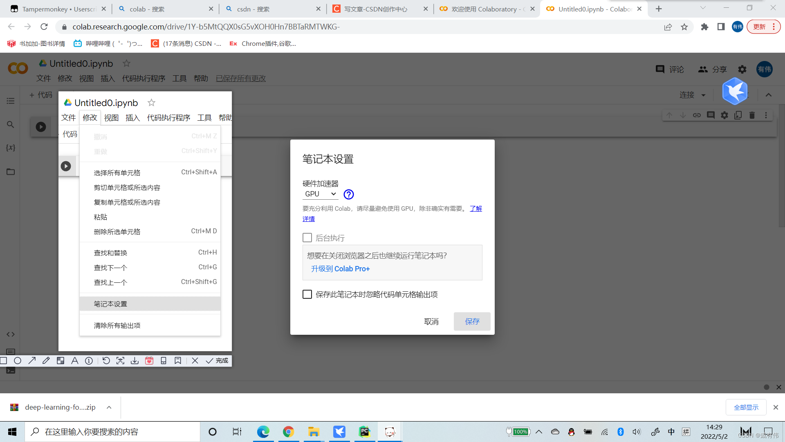The height and width of the screenshot is (442, 785).
Task: Star the Untitled0.ipynb notebook
Action: [x=127, y=63]
